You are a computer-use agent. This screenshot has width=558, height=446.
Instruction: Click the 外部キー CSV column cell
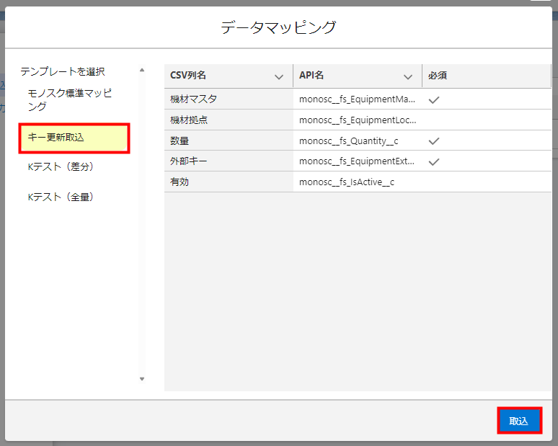[189, 162]
